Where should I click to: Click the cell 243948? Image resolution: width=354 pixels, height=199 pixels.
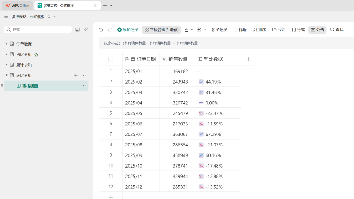(x=177, y=82)
